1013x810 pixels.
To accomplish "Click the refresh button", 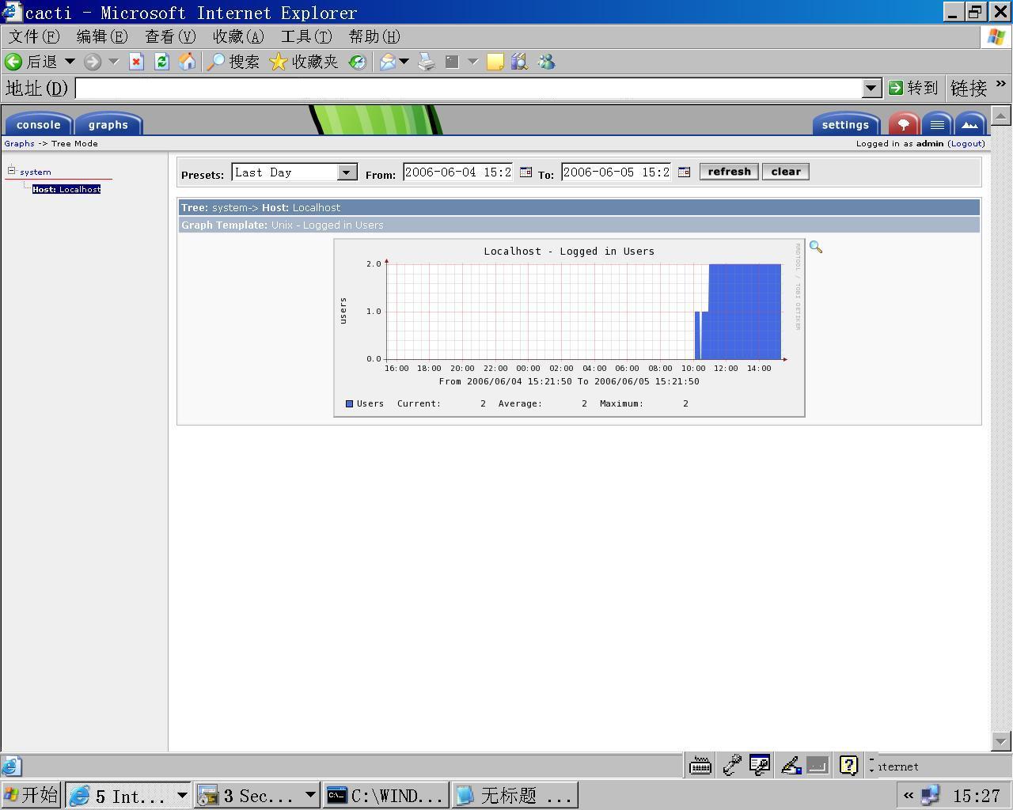I will pyautogui.click(x=729, y=172).
